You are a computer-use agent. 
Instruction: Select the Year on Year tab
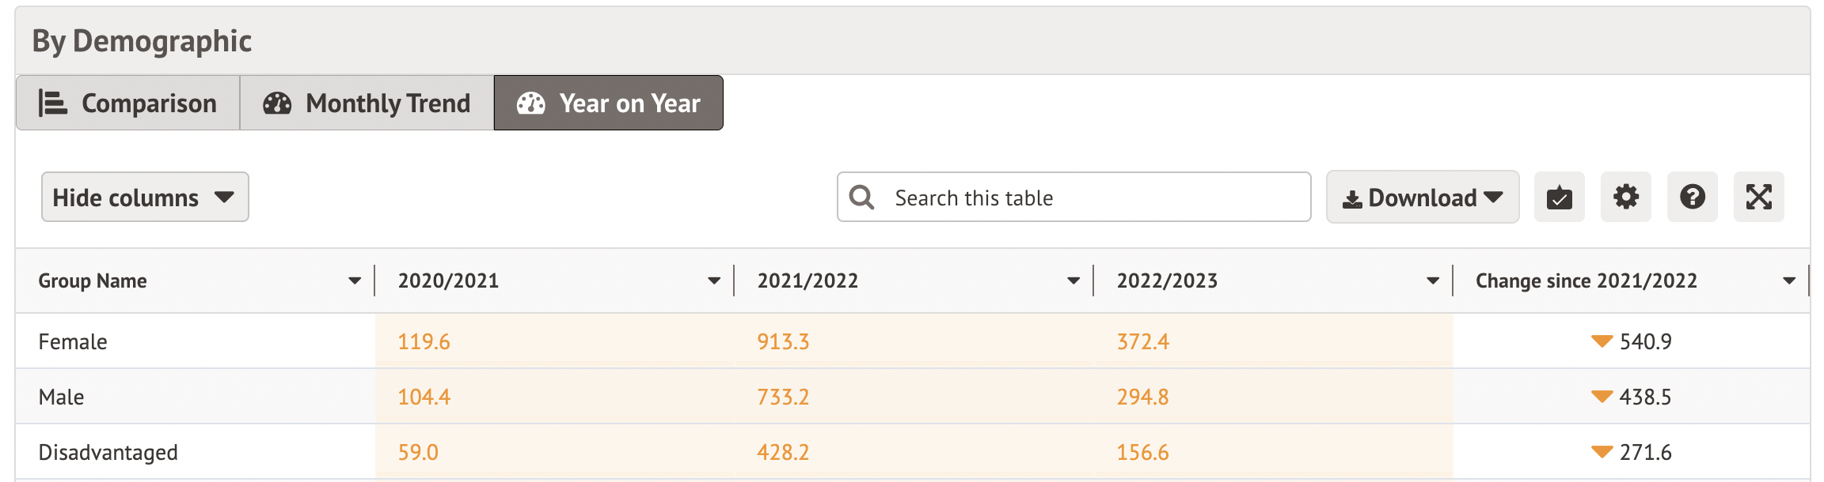click(x=608, y=104)
